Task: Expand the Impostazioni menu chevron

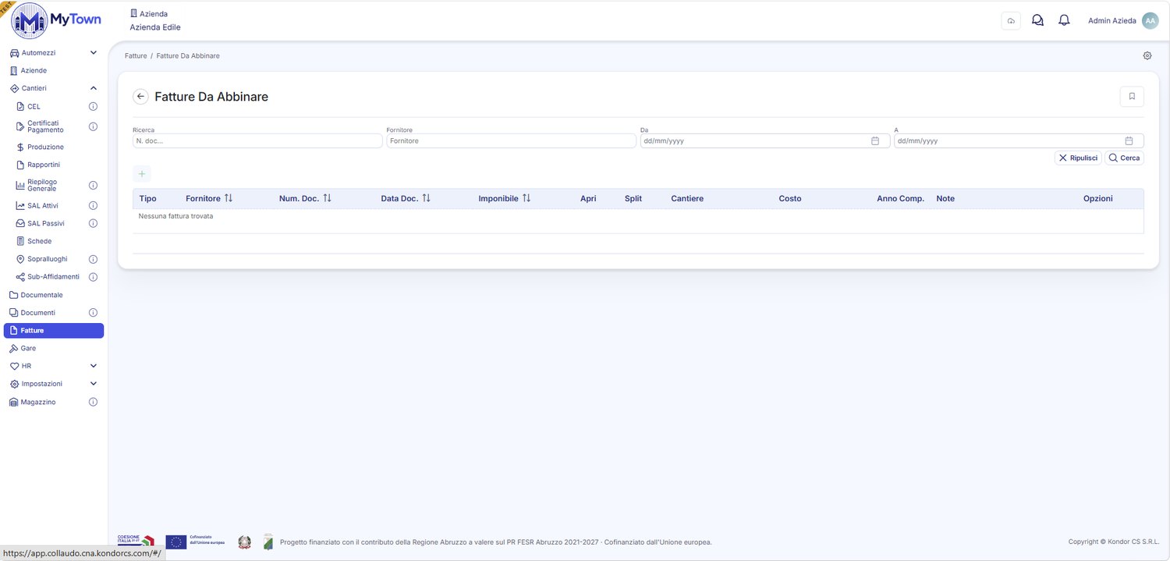Action: point(94,384)
